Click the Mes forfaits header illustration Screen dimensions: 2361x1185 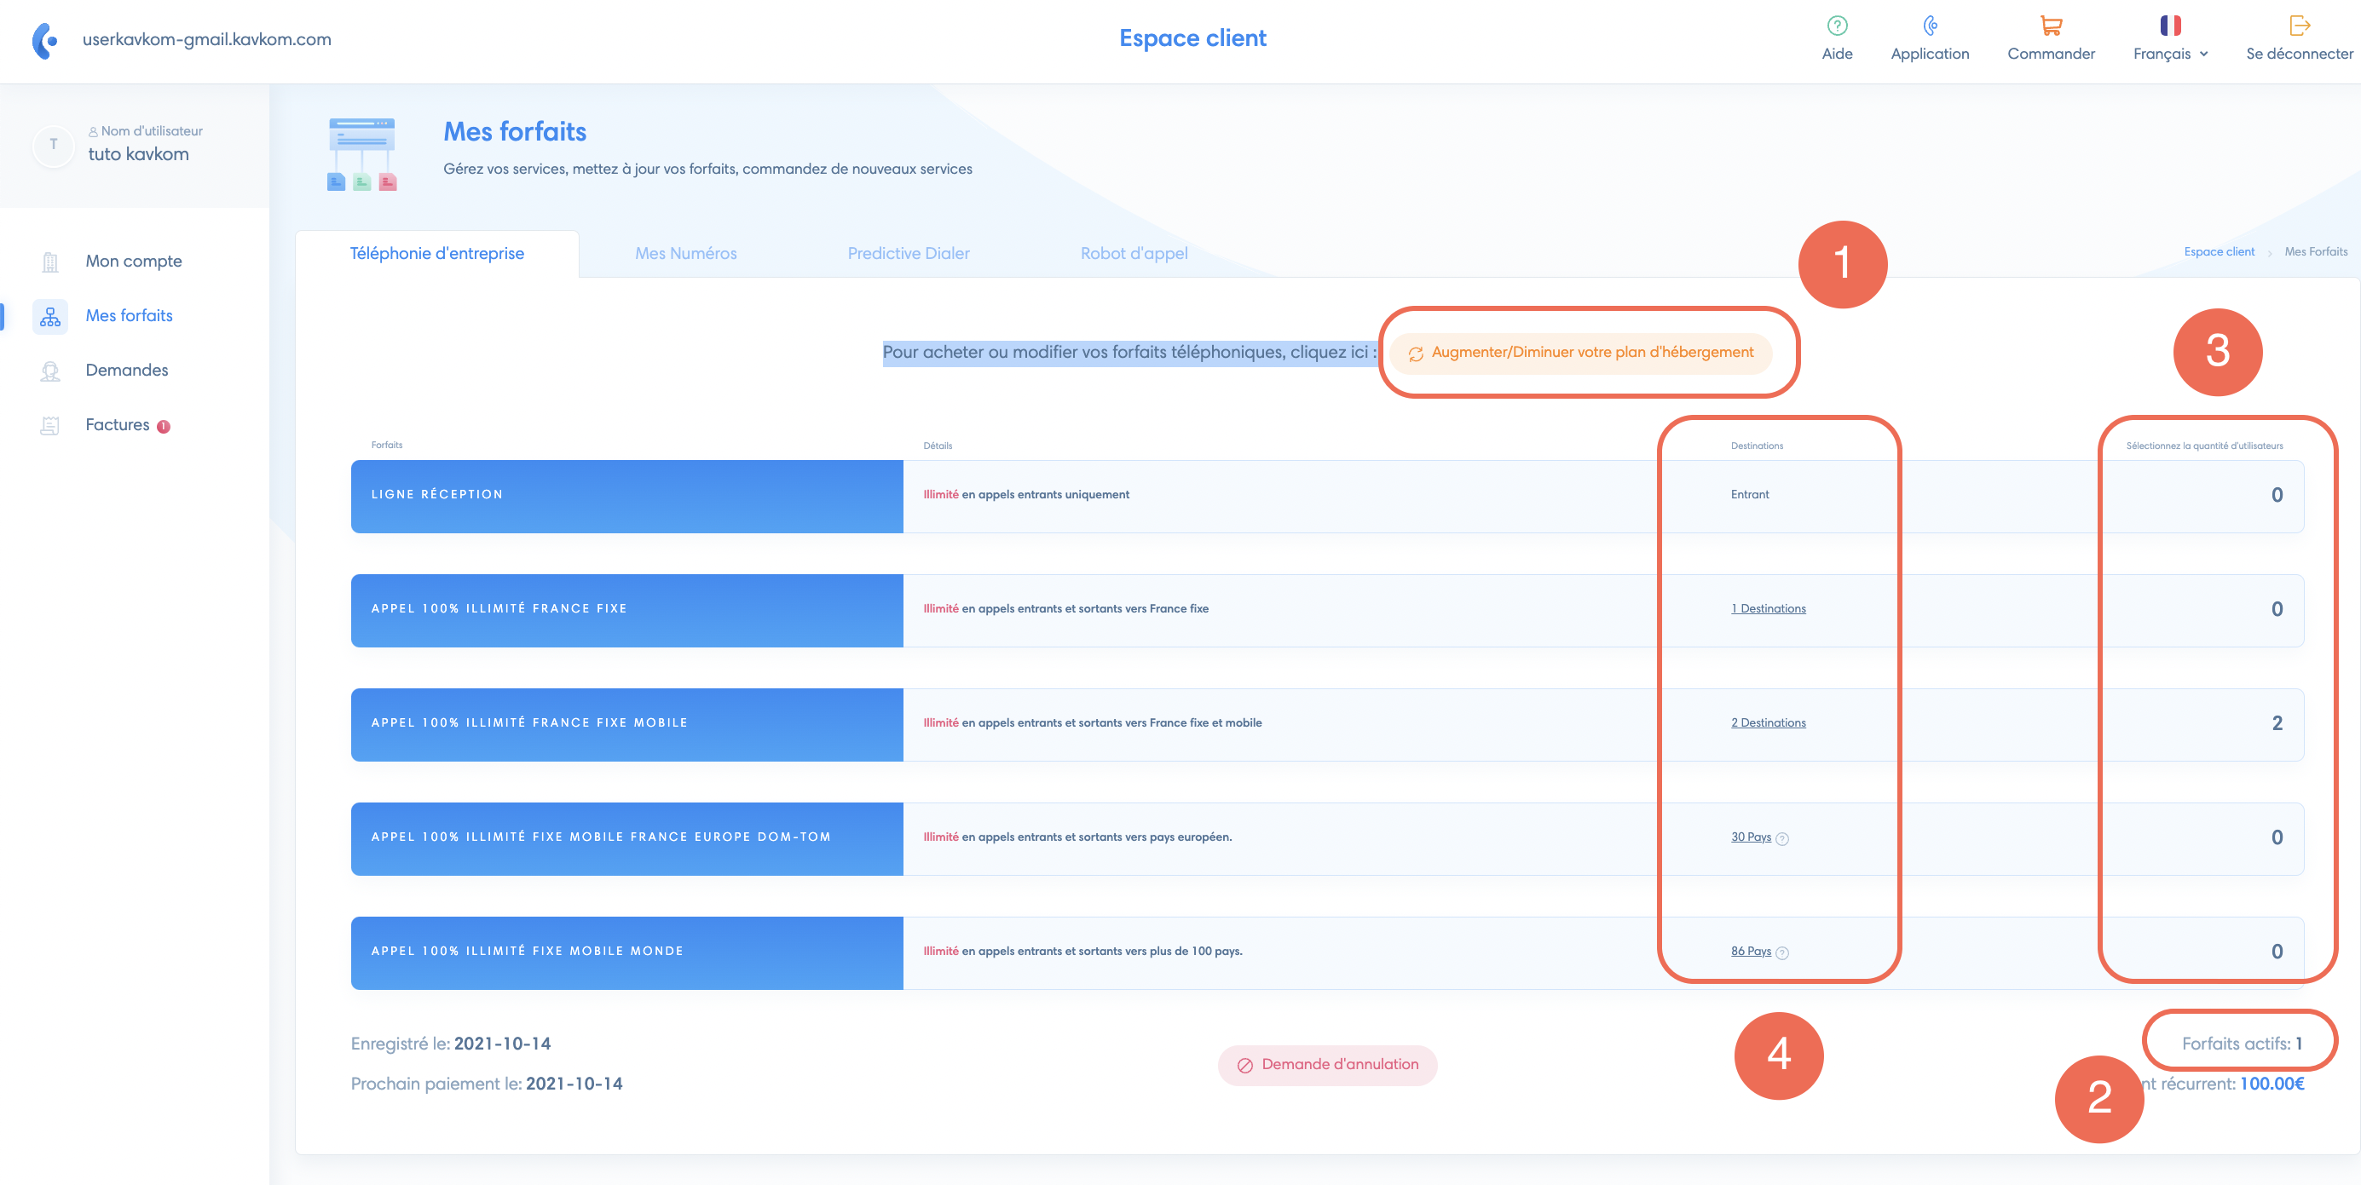362,154
